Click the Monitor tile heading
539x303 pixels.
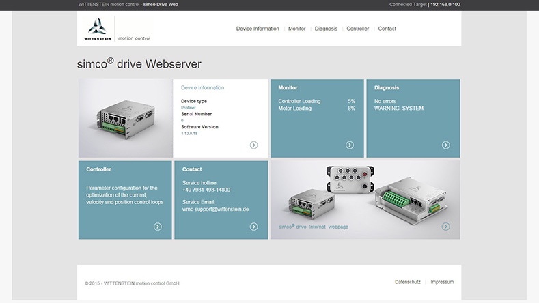coord(288,87)
